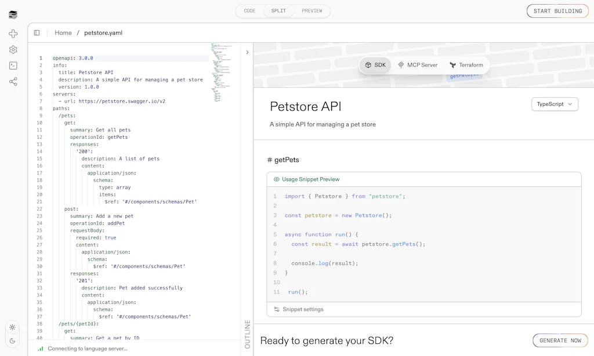Toggle the file sidebar panel icon
The image size is (594, 356).
point(37,33)
